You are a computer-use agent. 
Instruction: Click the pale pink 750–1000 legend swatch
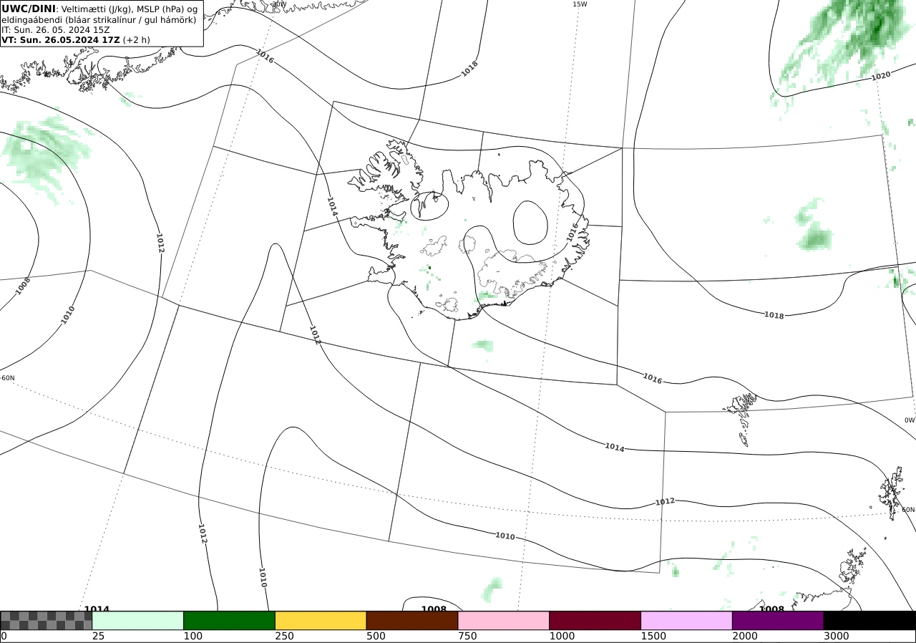click(504, 620)
